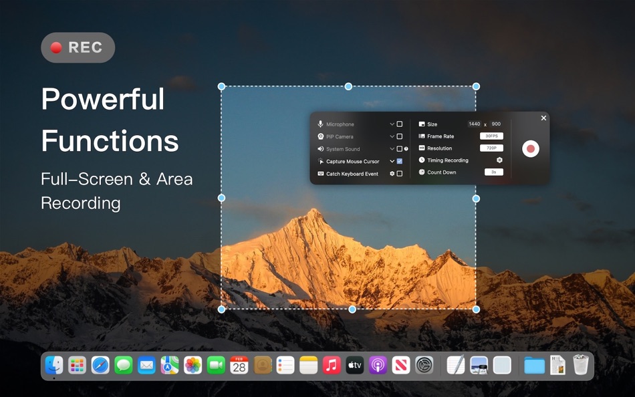Click the "Count Down" label
This screenshot has width=635, height=397.
tap(441, 172)
